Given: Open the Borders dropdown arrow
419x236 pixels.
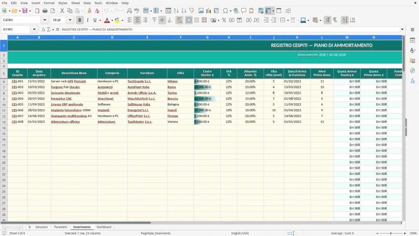Looking at the screenshot, I should tap(288, 20).
